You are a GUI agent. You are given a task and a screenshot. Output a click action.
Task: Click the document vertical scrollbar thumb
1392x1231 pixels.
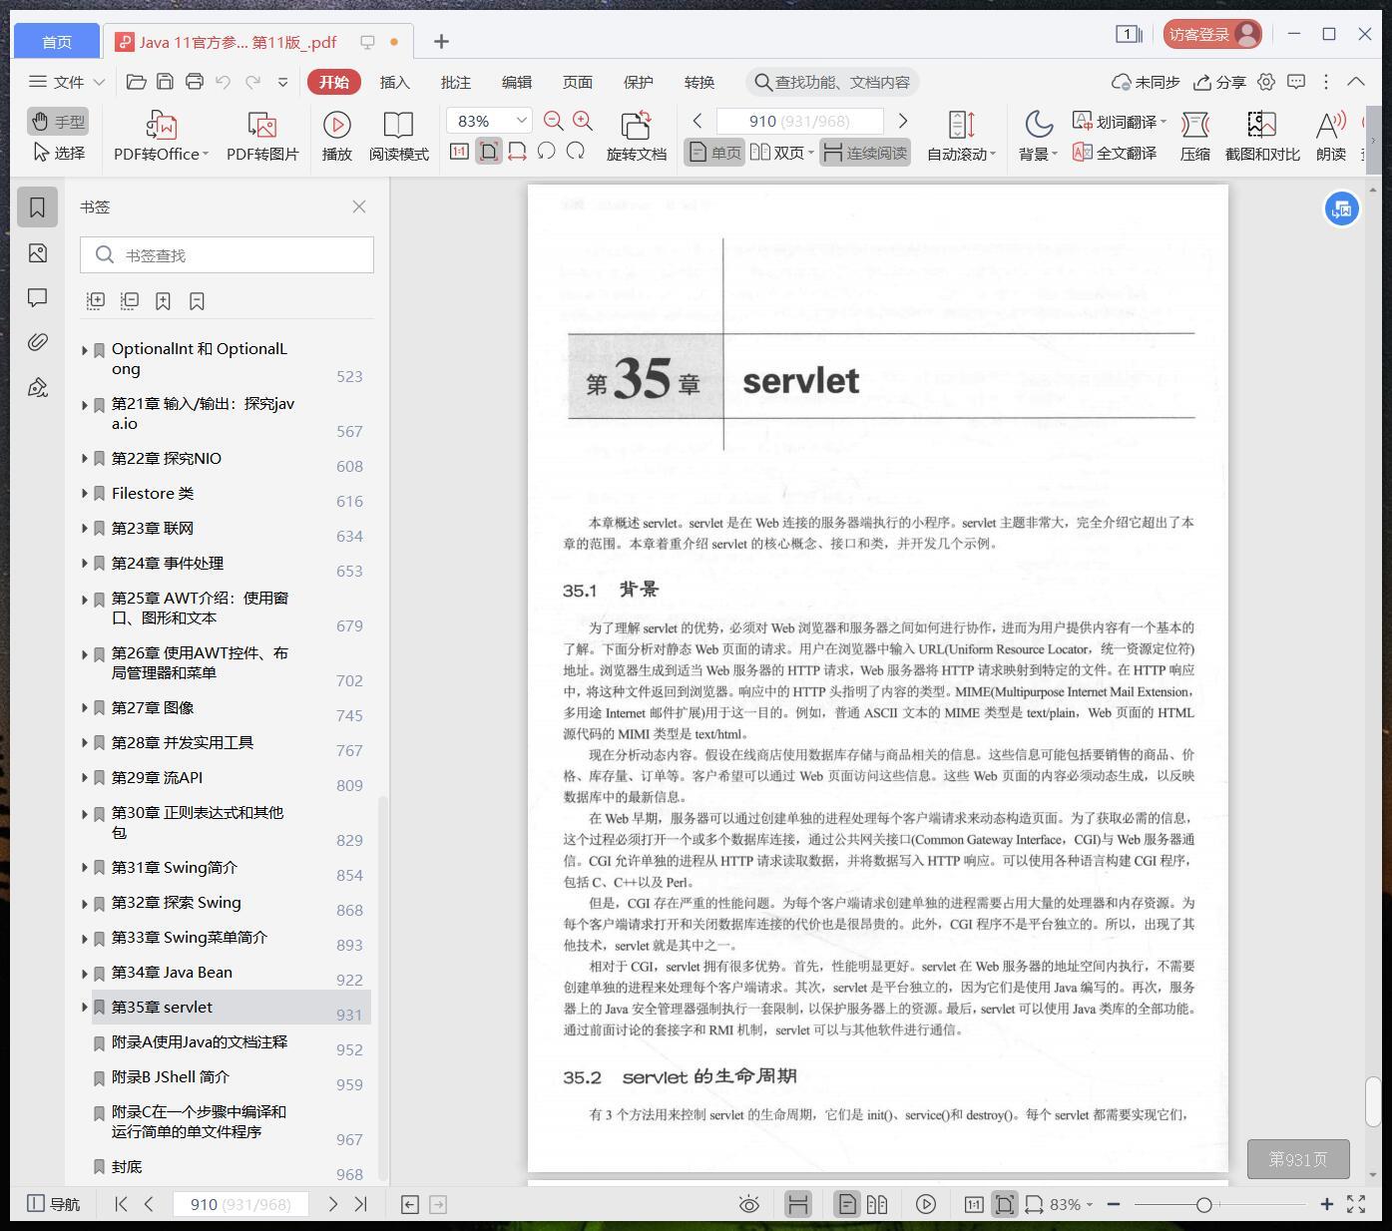[1373, 1101]
